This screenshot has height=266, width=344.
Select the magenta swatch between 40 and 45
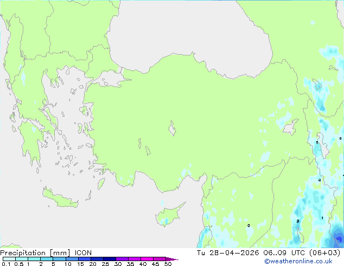(147, 259)
